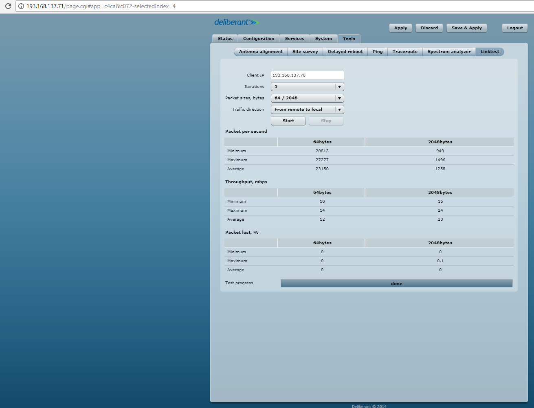534x408 pixels.
Task: Select the System tab
Action: (x=323, y=39)
